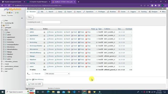This screenshot has height=94, width=168.
Task: Click the phpMyAdmin home icon
Action: click(x=7, y=13)
